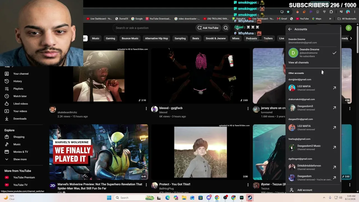Switch to LG3 MAFIA under domjjdard@gmail.com
Screen dimensions: 359x202
[x=312, y=88]
